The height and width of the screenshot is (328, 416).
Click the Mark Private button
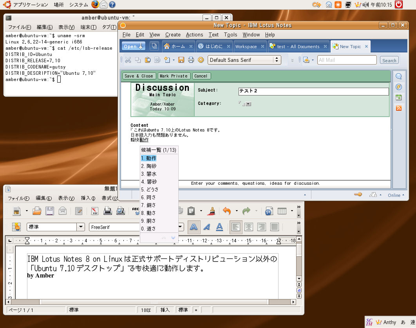coord(174,76)
